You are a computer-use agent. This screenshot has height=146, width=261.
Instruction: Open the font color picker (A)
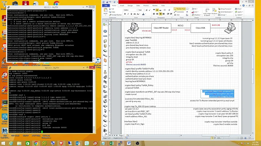pos(144,14)
